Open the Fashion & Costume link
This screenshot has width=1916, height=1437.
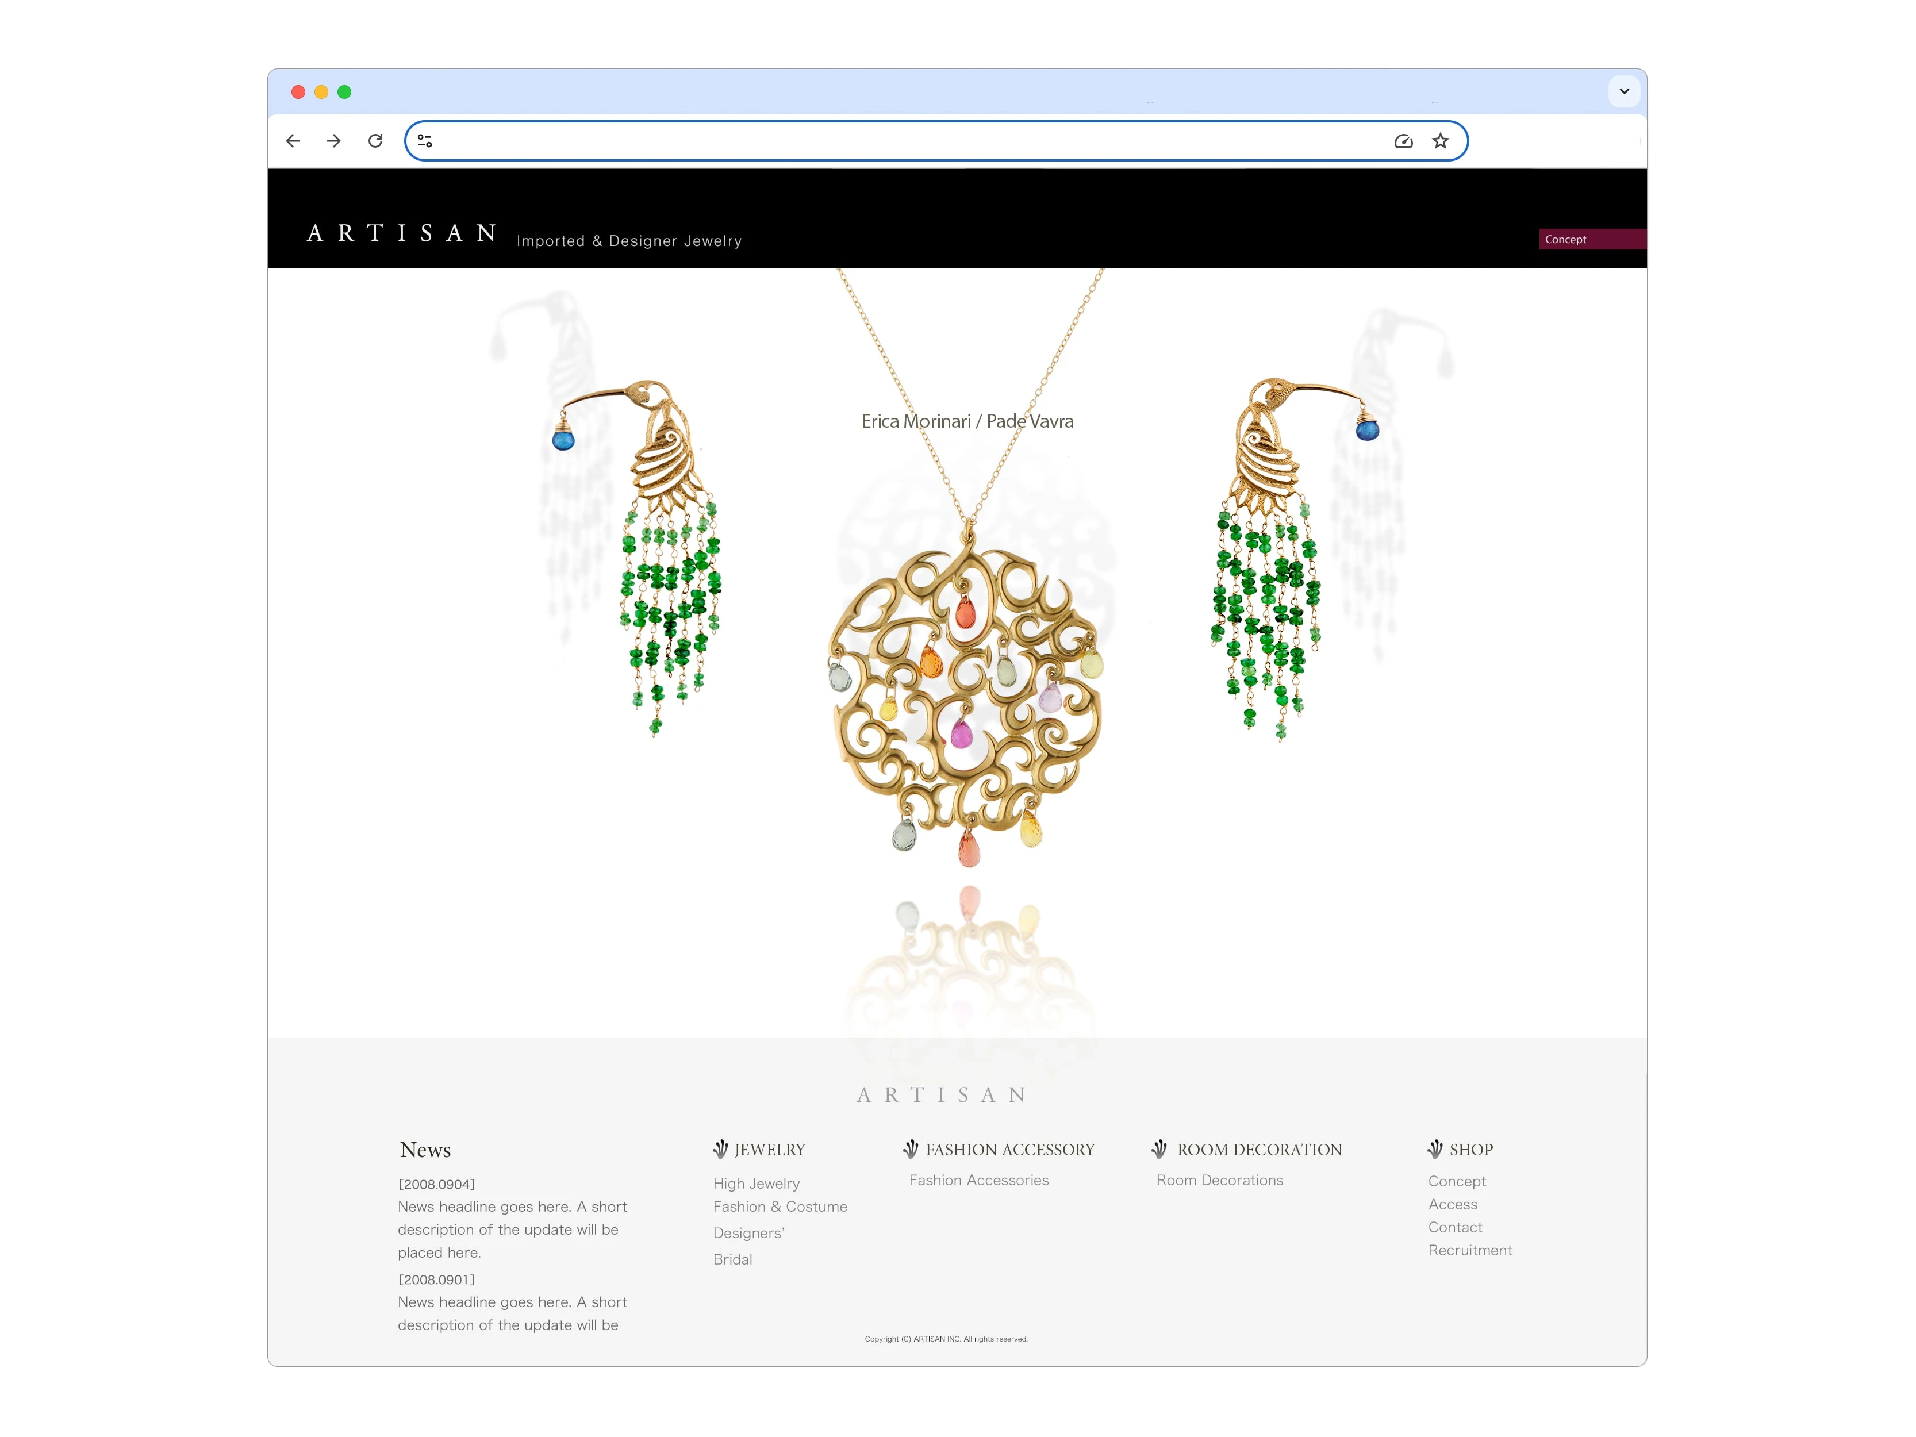pyautogui.click(x=780, y=1207)
